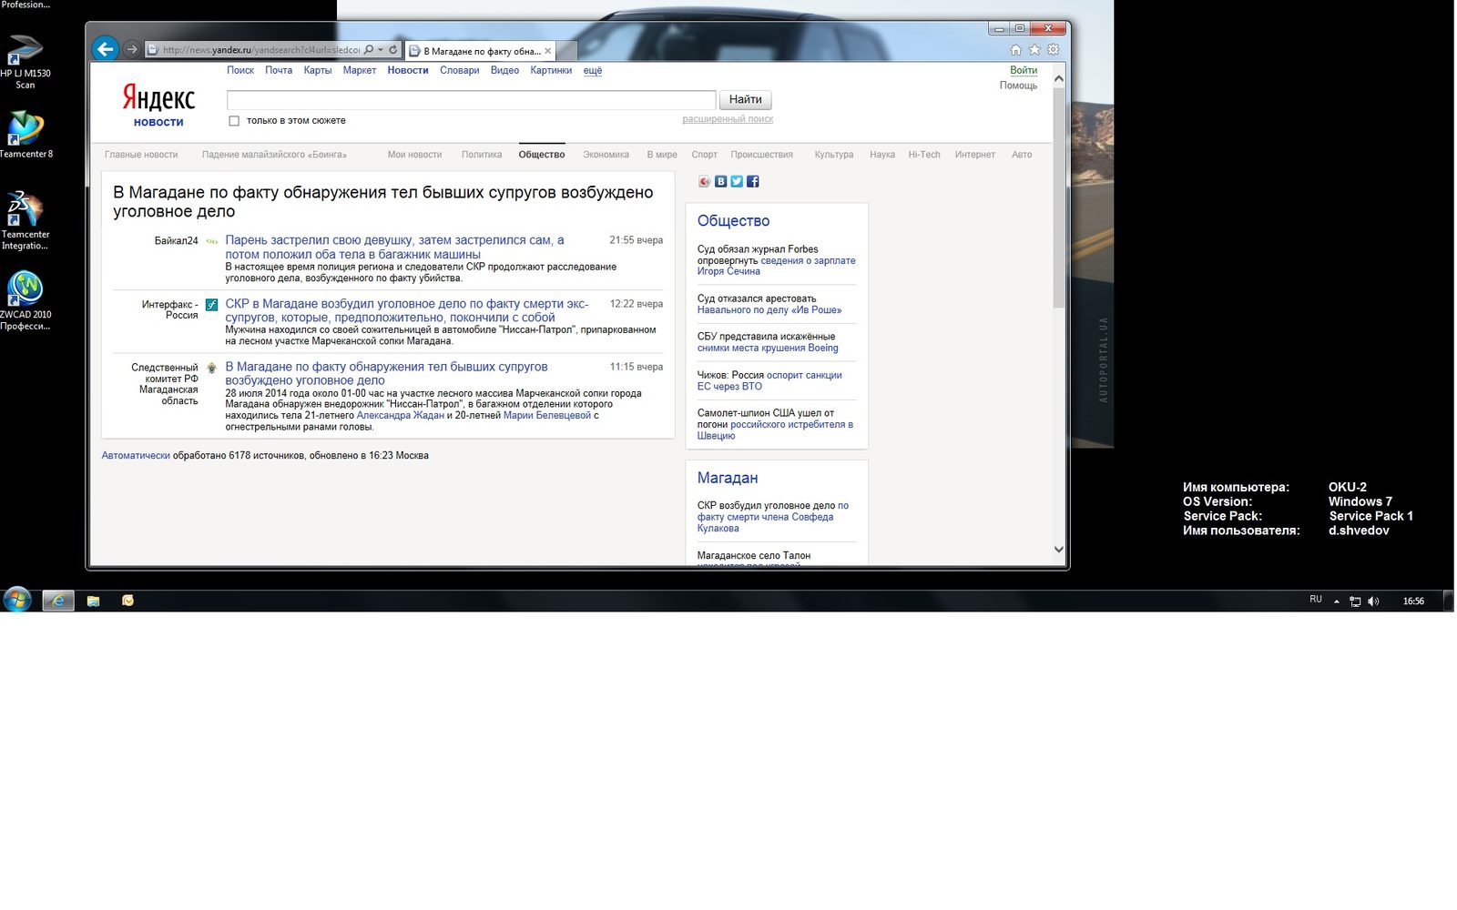Open File Explorer from the taskbar
The width and height of the screenshot is (1457, 910).
pos(93,601)
